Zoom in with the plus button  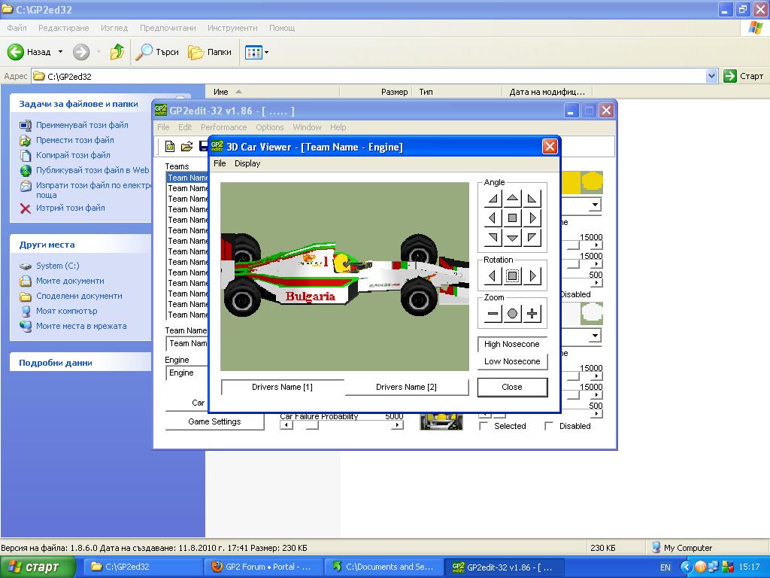(532, 314)
